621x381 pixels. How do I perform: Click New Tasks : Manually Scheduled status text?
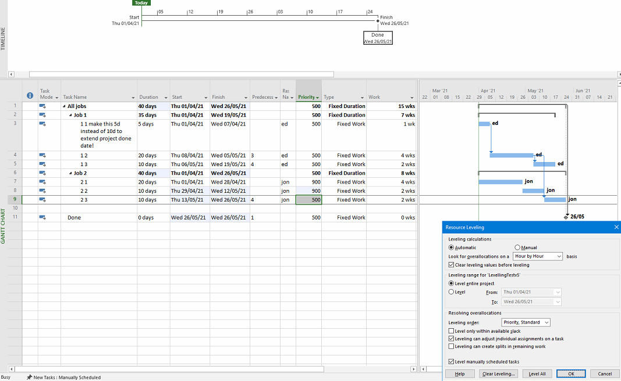(67, 378)
